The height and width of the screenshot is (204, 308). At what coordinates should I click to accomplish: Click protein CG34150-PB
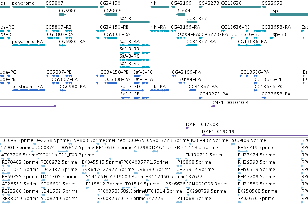(114, 72)
